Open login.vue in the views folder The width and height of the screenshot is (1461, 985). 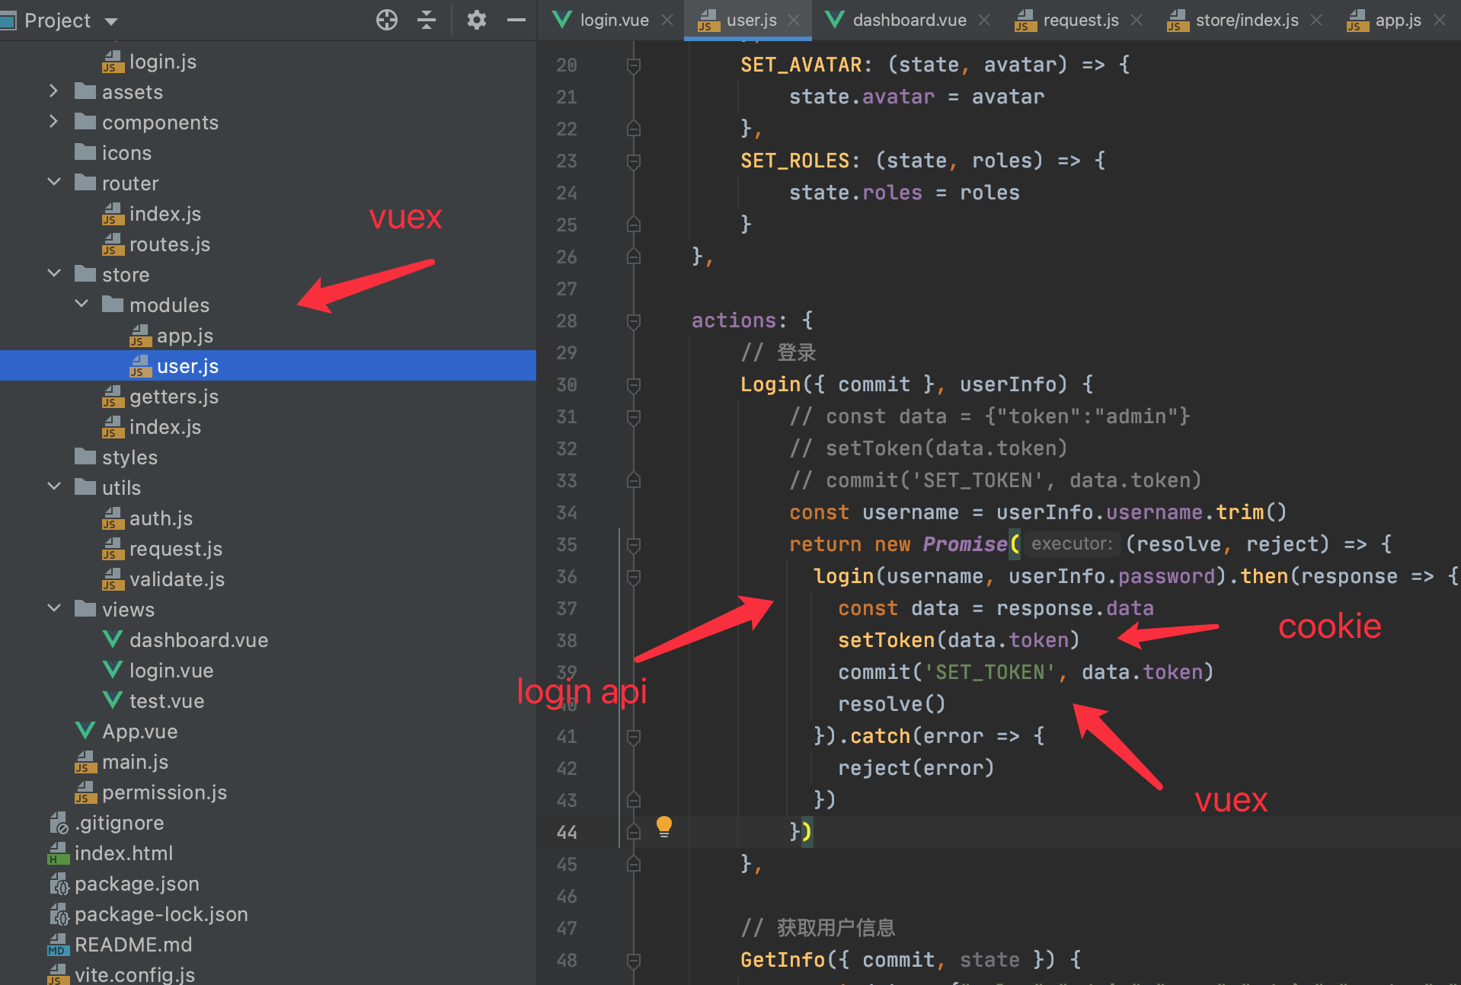[158, 671]
